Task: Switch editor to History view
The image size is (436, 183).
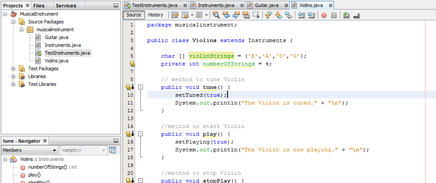Action: pyautogui.click(x=155, y=15)
